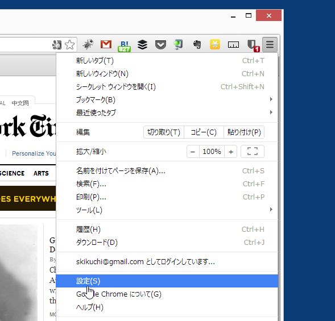Viewport: 335px width, 321px height.
Task: Open the bug extension icon
Action: pyautogui.click(x=88, y=44)
